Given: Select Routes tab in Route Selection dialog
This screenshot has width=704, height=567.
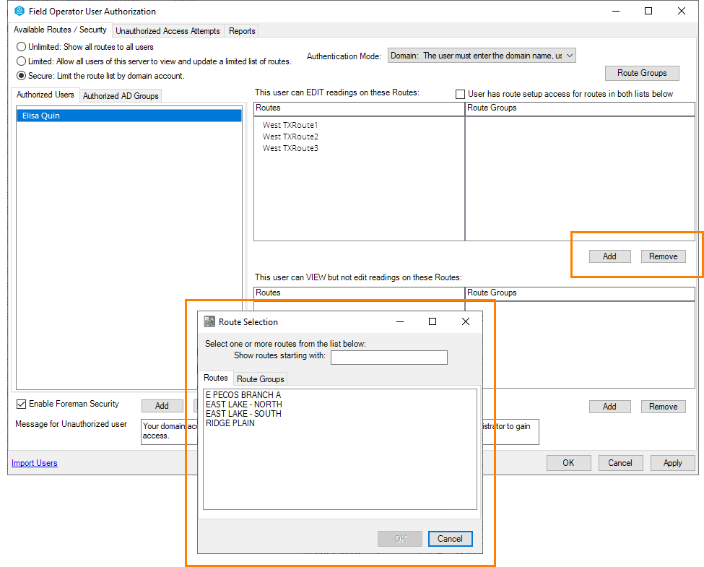Looking at the screenshot, I should [216, 378].
